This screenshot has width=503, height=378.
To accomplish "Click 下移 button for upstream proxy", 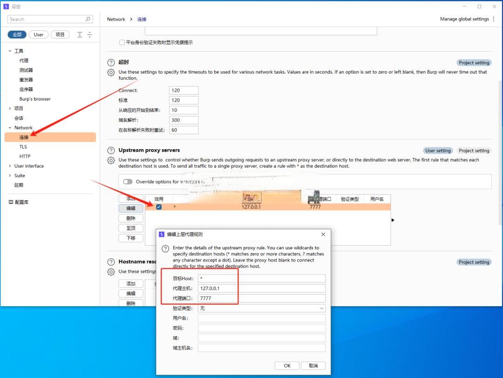I will (131, 238).
